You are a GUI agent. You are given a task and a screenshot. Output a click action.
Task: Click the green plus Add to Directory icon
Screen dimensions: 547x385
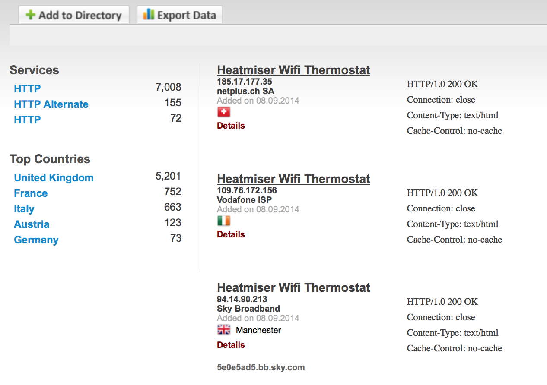(x=30, y=15)
